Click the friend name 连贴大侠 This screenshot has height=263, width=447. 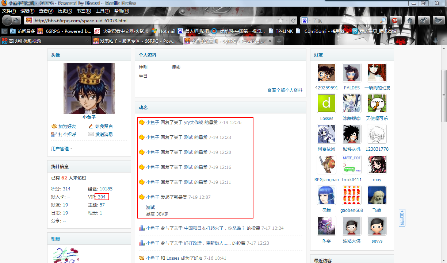[352, 241]
